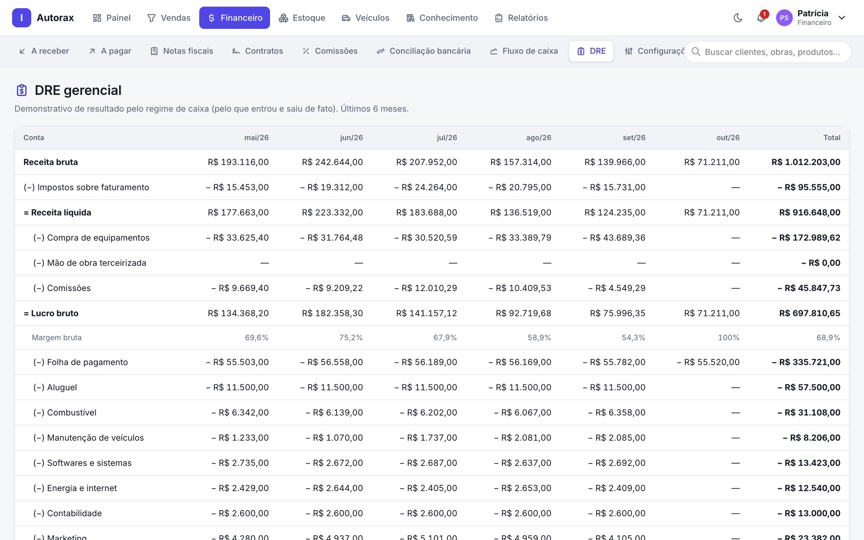This screenshot has height=540, width=864.
Task: Go to Veículos section
Action: click(x=365, y=18)
